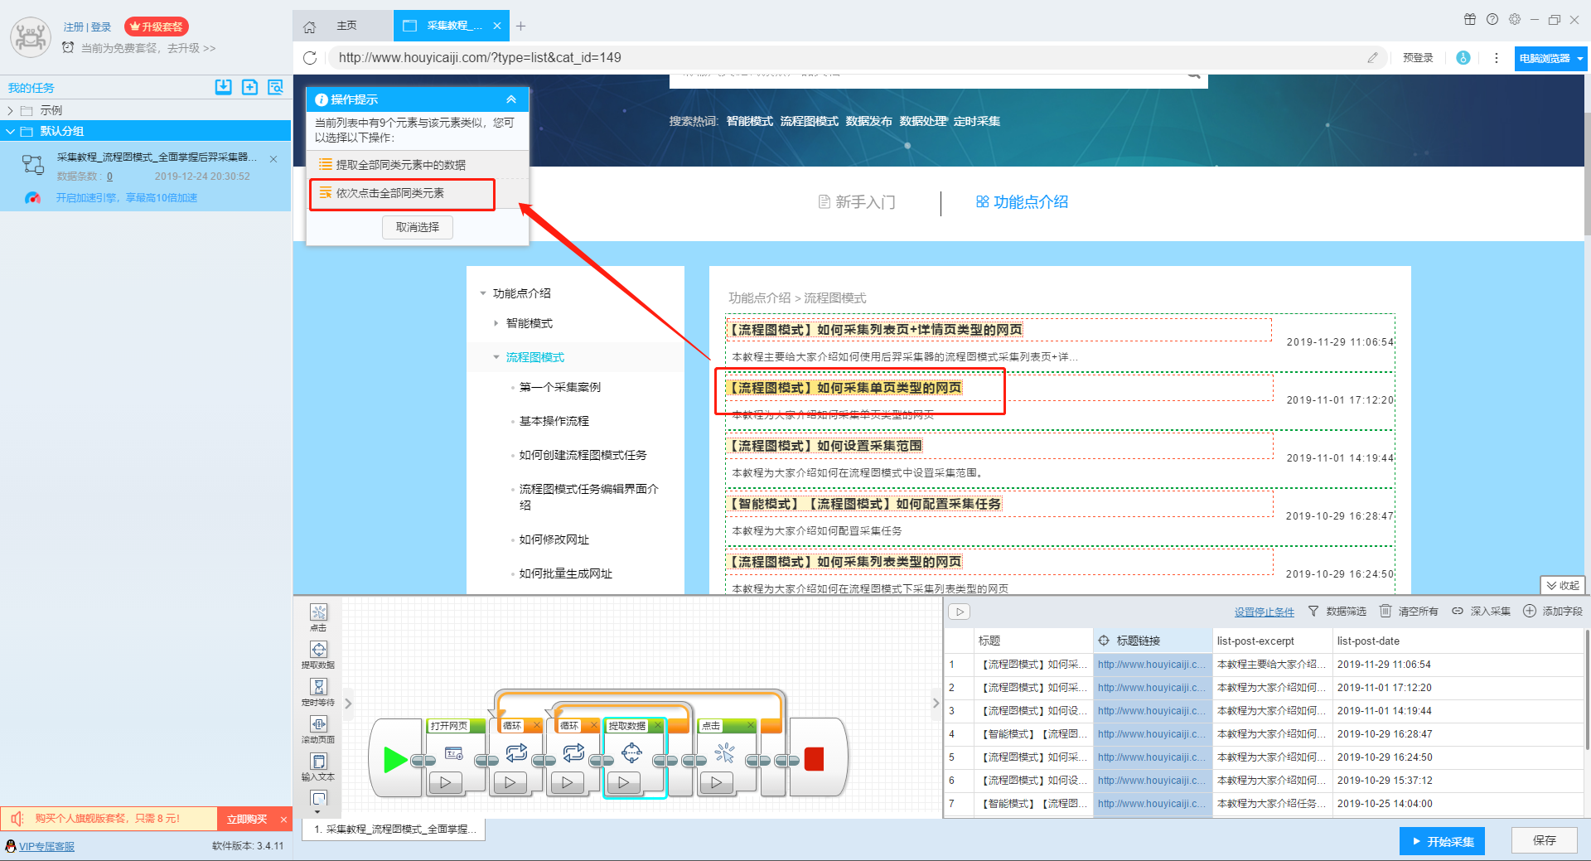Screen dimensions: 1591x861
Task: Click the preview play button above data table
Action: (960, 612)
